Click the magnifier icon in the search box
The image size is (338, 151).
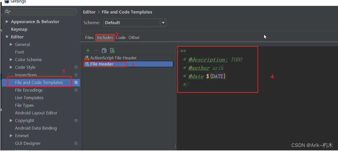point(8,12)
